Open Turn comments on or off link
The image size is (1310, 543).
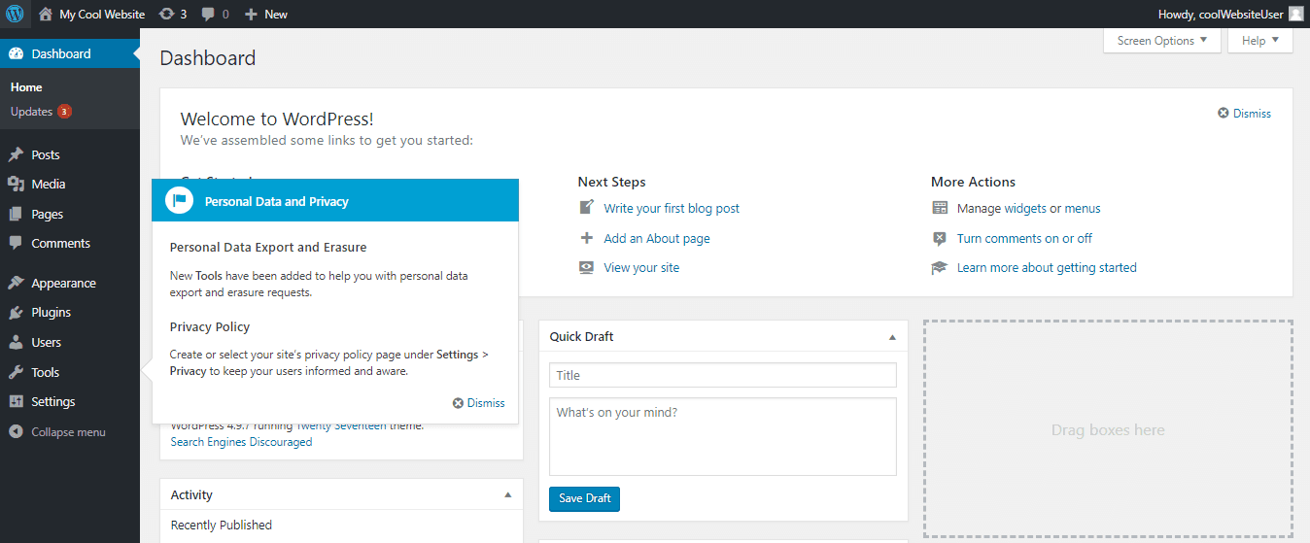(1024, 238)
